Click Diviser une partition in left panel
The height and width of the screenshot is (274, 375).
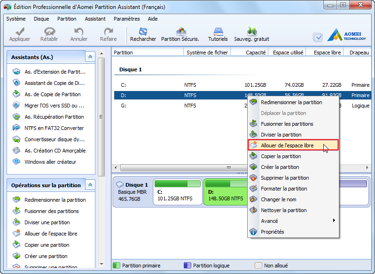click(41, 222)
